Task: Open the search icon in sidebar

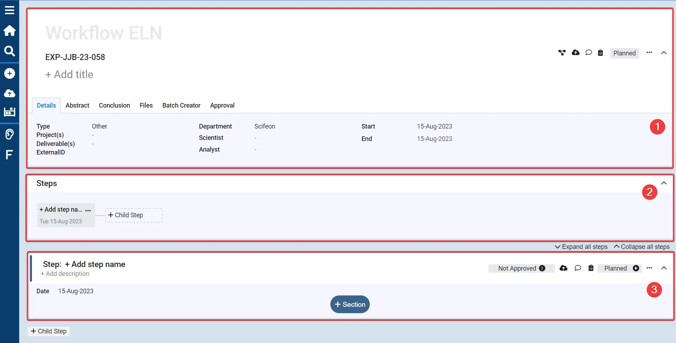Action: [10, 51]
